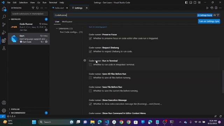Enable Save All Files Before Run checkbox
Viewport: 224px width, 126px height.
click(90, 78)
